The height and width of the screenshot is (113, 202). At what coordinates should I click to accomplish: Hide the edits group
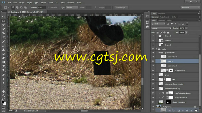coord(153,49)
